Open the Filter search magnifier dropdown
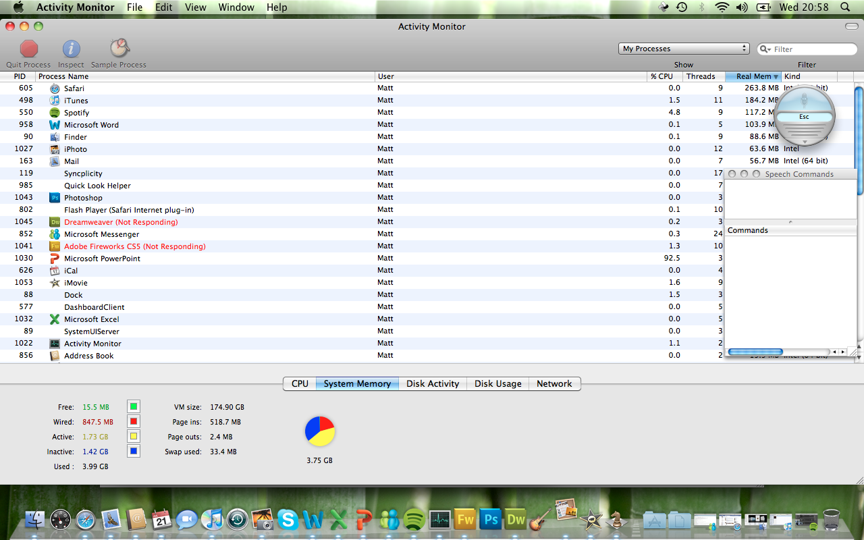This screenshot has width=864, height=540. (x=766, y=49)
